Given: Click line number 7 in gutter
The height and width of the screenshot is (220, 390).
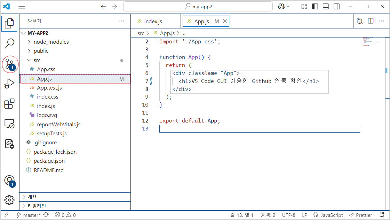Looking at the screenshot, I should point(147,81).
